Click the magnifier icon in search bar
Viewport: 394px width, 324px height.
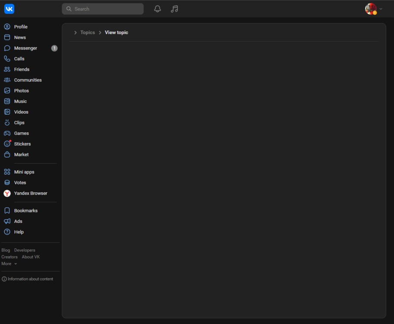click(69, 9)
